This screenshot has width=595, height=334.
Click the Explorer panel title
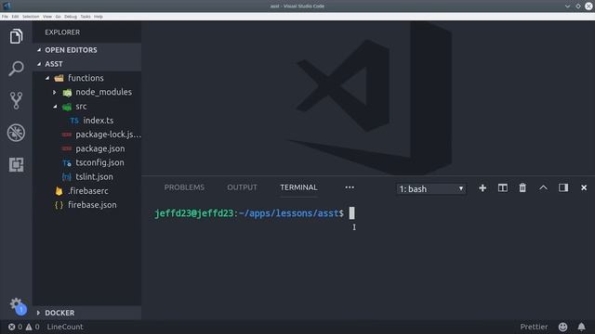(62, 32)
